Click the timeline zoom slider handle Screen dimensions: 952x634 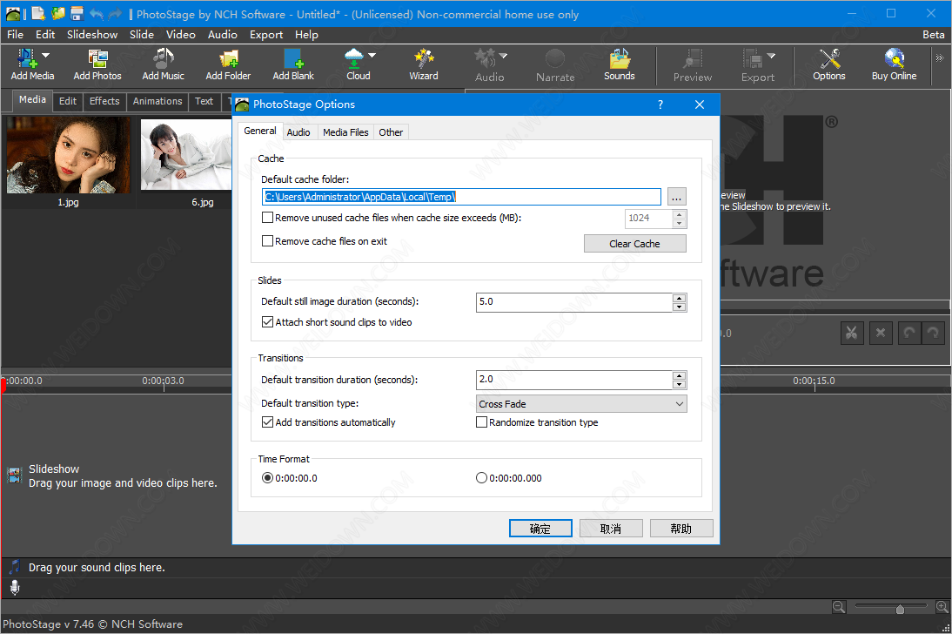pyautogui.click(x=900, y=609)
